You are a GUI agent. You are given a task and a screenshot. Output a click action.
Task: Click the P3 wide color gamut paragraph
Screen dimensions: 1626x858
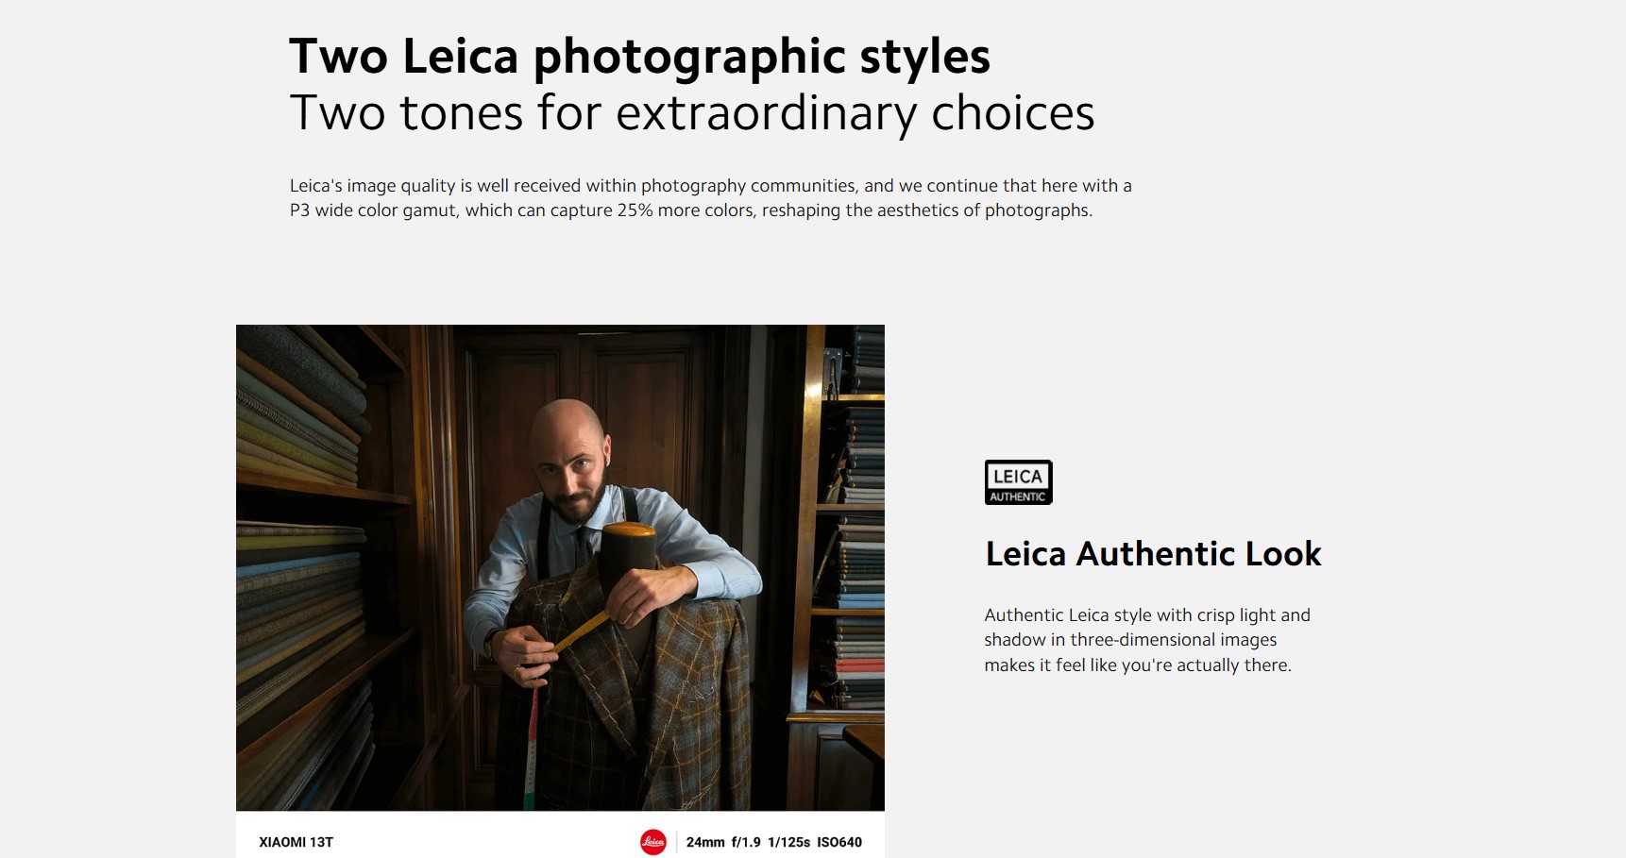tap(710, 198)
